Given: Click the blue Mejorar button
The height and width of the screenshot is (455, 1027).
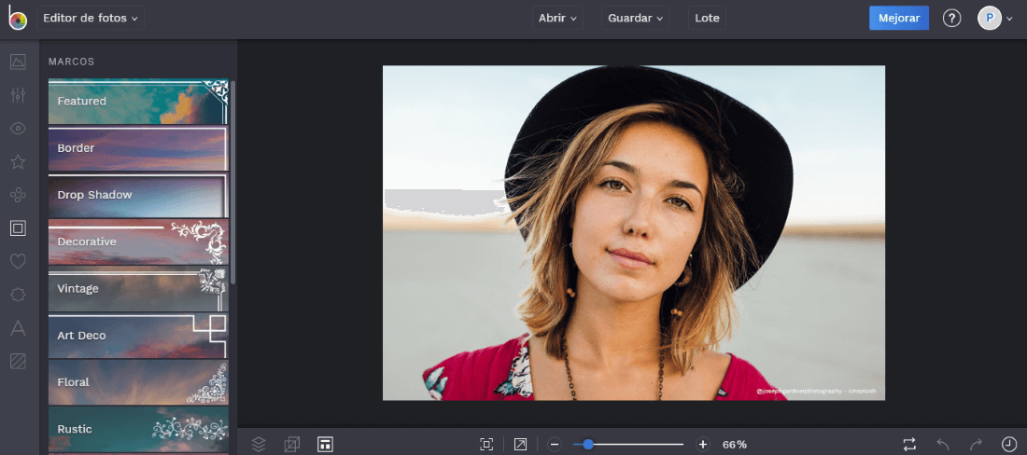Looking at the screenshot, I should pyautogui.click(x=898, y=18).
